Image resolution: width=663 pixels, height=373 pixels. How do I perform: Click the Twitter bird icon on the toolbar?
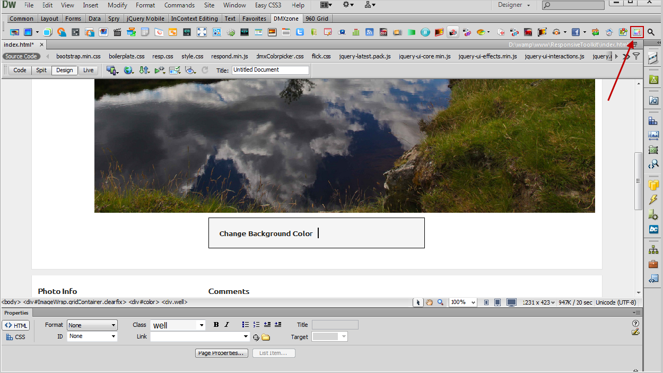(300, 32)
